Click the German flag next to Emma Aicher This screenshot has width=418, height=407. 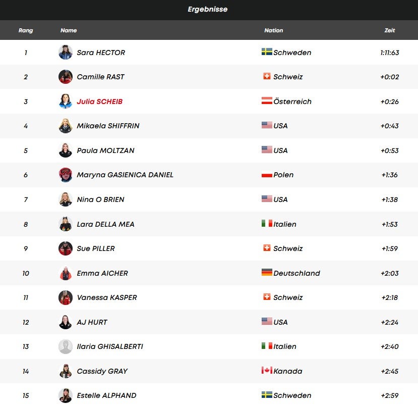pyautogui.click(x=267, y=273)
